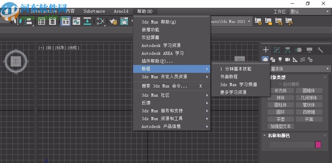Click the project scroll icon with box hierarchy
This screenshot has width=332, height=163.
click(x=279, y=21)
